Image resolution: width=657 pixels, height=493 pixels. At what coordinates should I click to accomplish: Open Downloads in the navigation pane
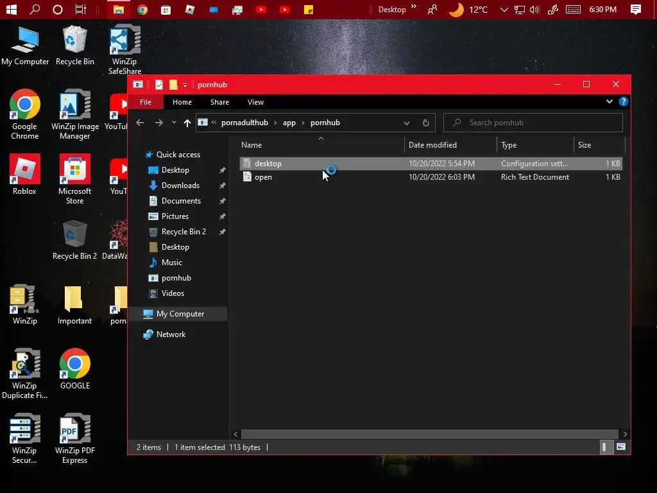tap(180, 186)
